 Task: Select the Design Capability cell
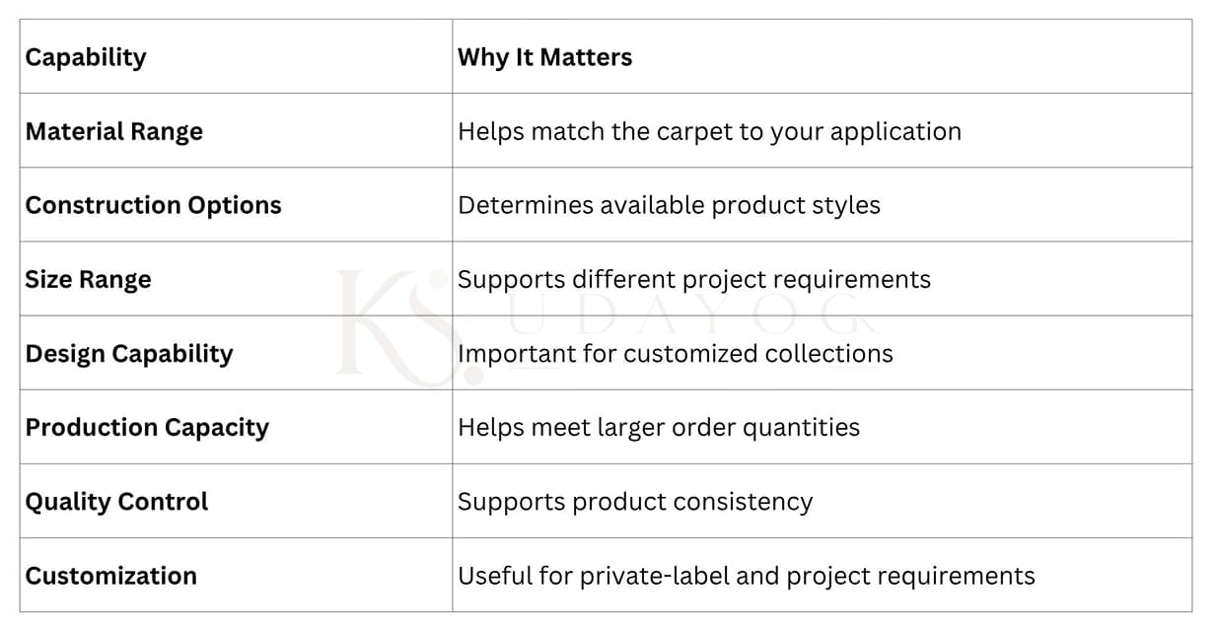click(236, 352)
